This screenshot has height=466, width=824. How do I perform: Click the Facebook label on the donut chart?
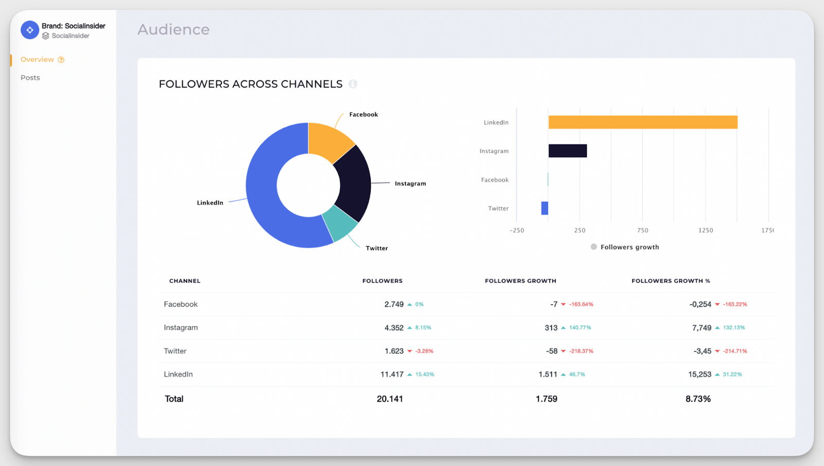click(x=363, y=114)
